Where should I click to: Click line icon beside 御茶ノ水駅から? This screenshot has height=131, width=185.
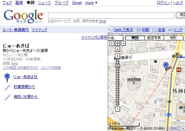click(8, 97)
